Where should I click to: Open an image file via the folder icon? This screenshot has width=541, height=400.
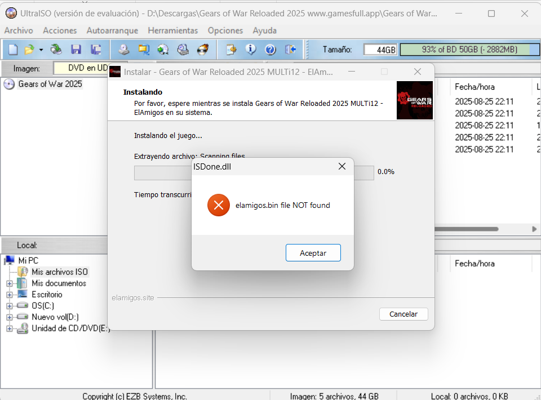(x=29, y=50)
